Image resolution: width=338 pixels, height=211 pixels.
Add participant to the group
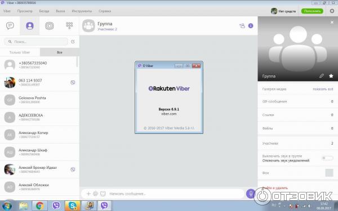(242, 26)
